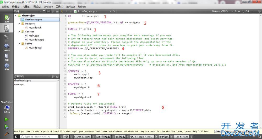The width and height of the screenshot is (262, 139).
Task: Open the Projects (项目) mode
Action: point(7,57)
